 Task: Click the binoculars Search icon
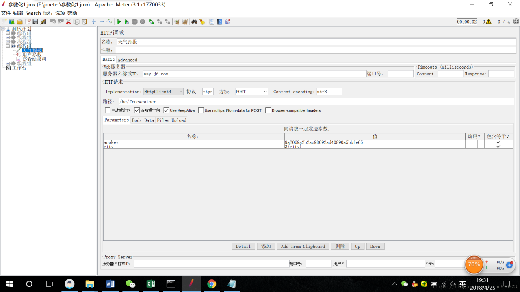pyautogui.click(x=194, y=22)
